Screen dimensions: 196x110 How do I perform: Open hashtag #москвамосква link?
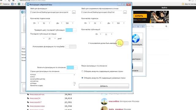tap(37, 106)
